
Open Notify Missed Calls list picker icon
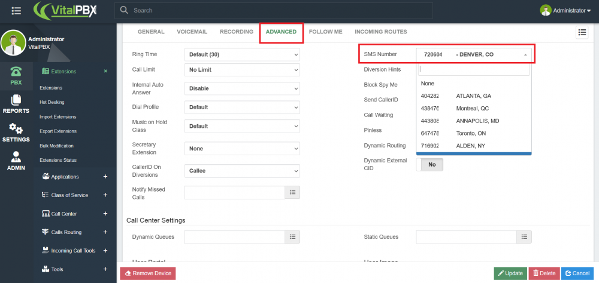point(293,192)
